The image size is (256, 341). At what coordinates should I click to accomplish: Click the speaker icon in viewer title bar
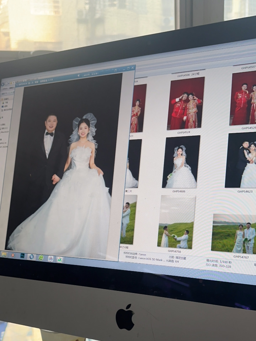79,75
